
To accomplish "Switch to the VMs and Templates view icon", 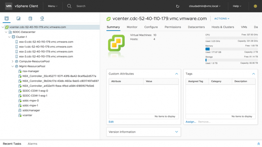I will [19, 18].
